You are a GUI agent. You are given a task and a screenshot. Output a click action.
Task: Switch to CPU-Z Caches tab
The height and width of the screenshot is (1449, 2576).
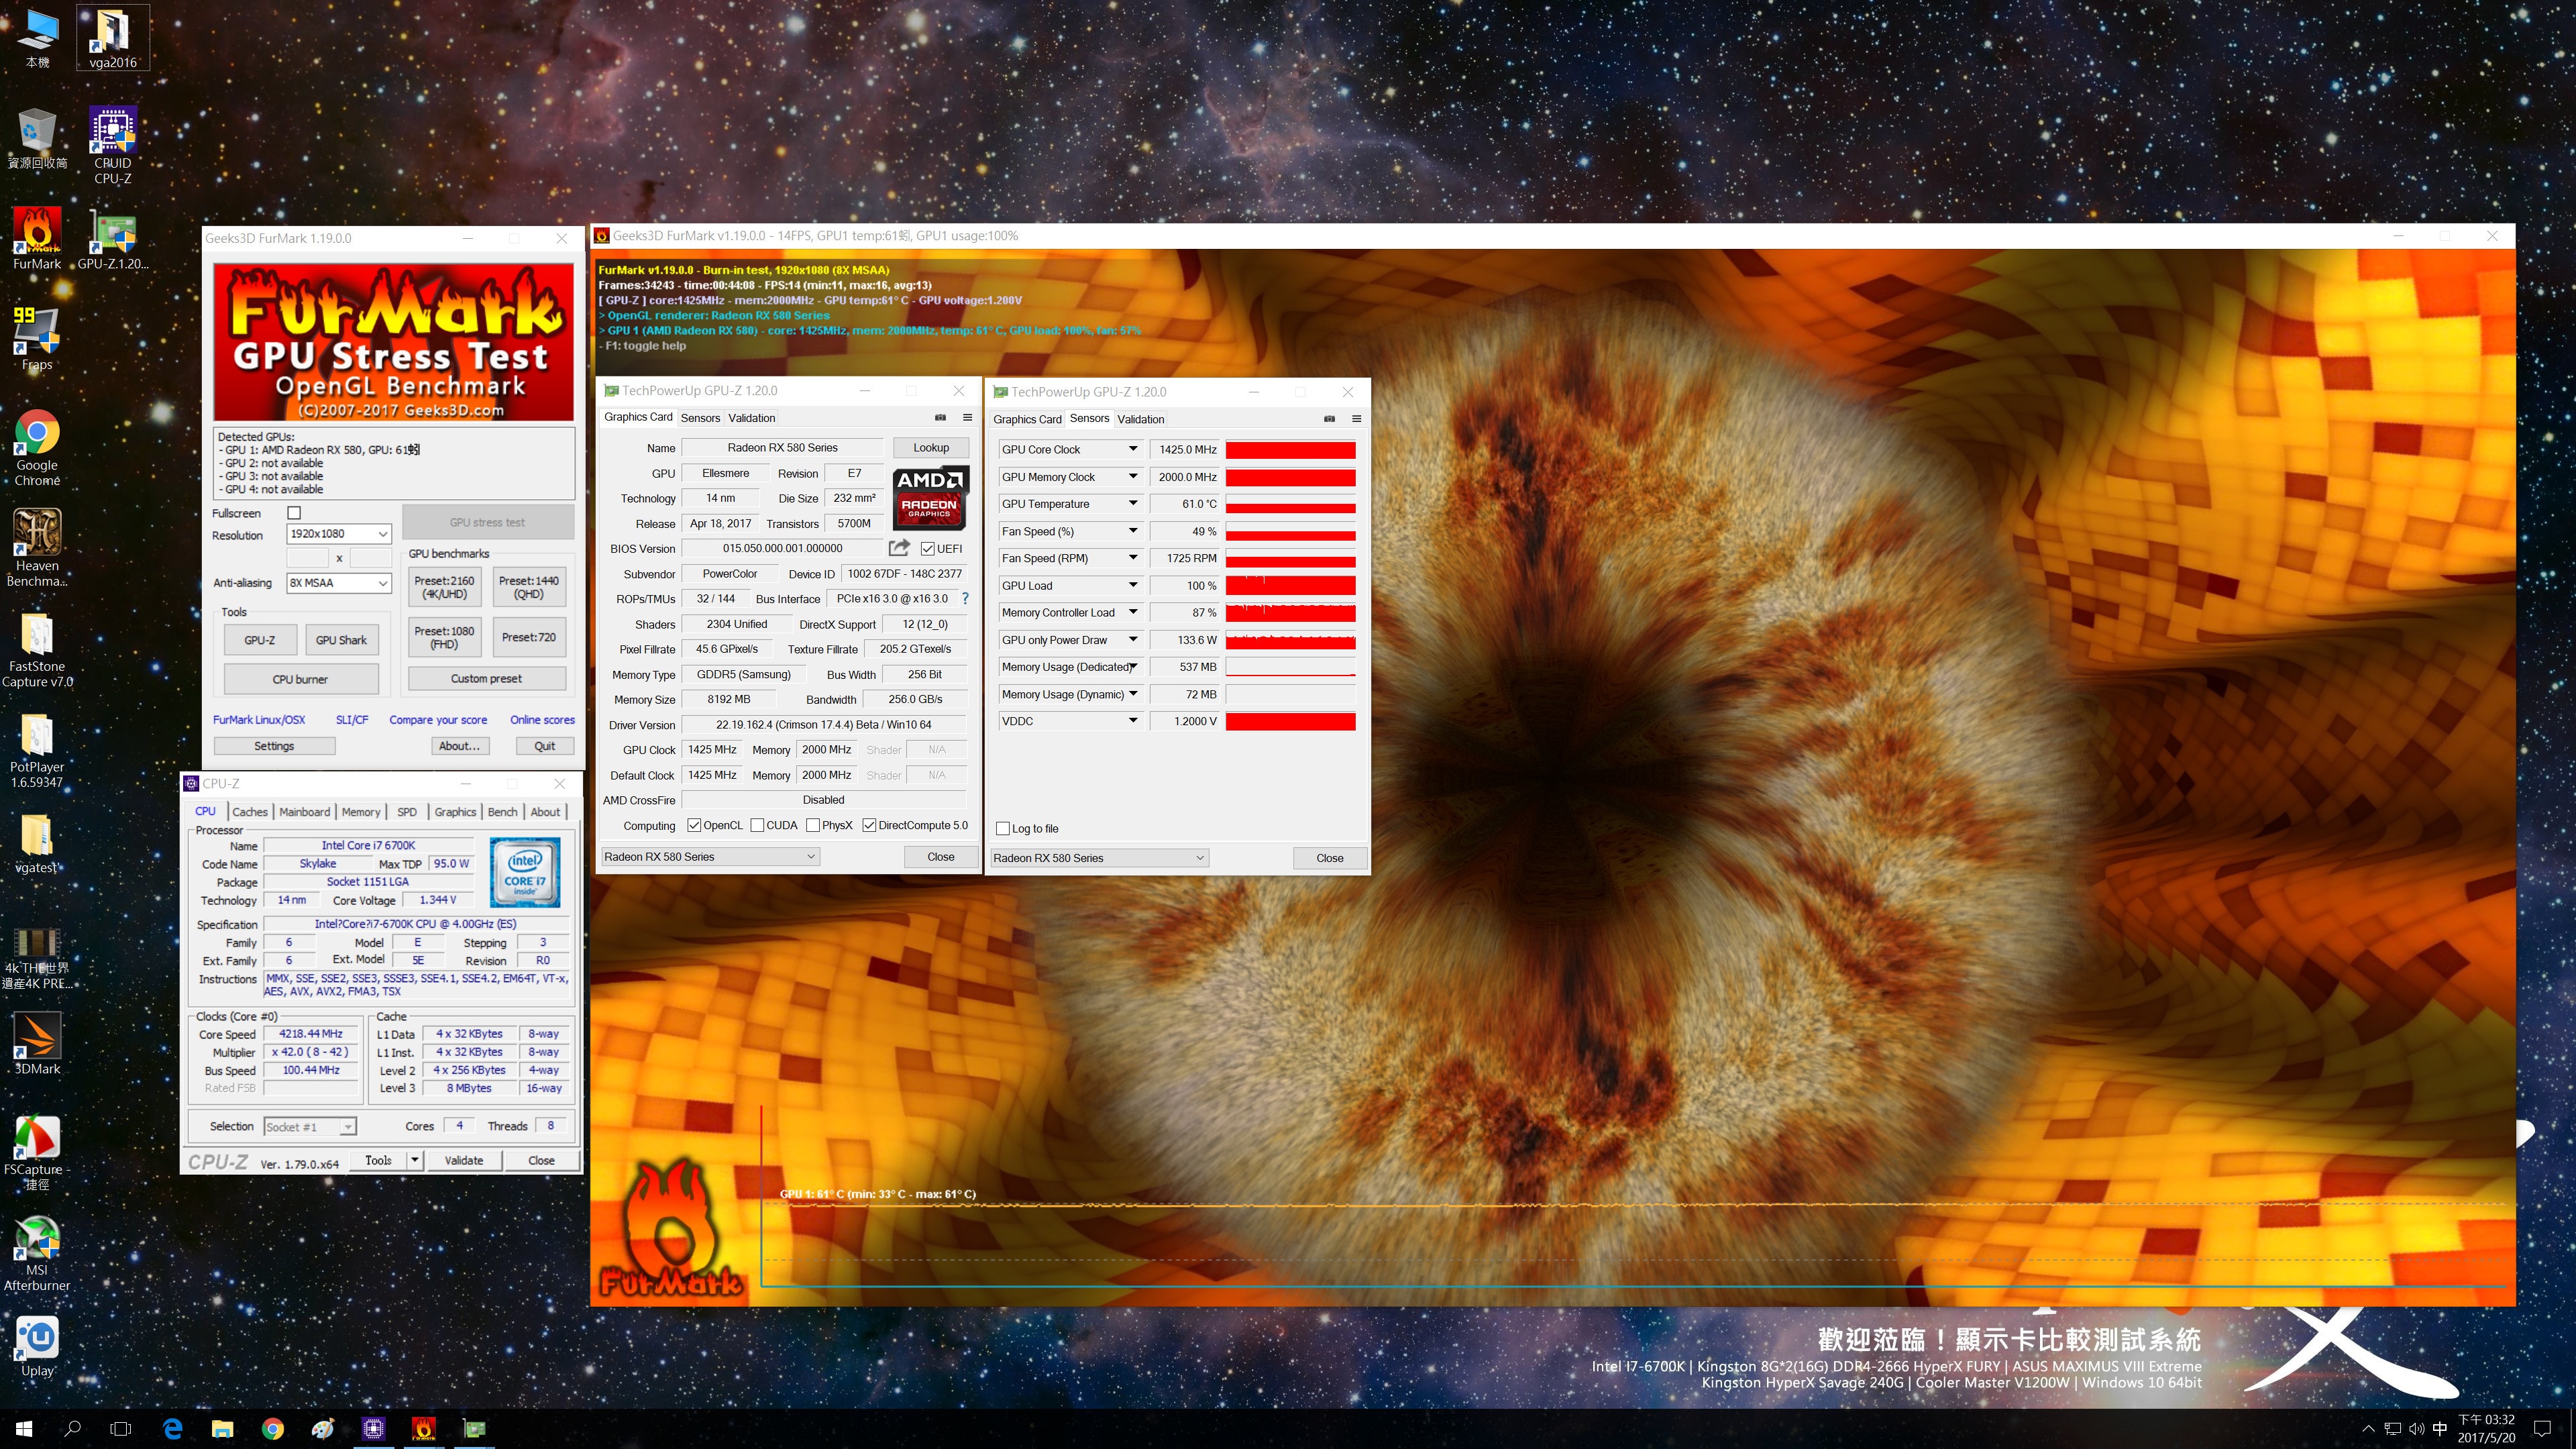pyautogui.click(x=250, y=812)
